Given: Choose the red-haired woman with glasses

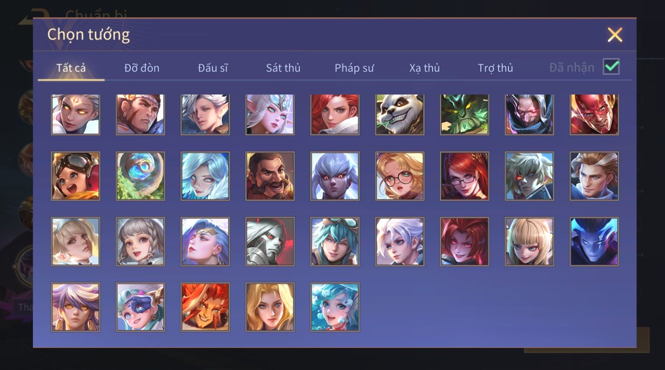Looking at the screenshot, I should point(465,176).
